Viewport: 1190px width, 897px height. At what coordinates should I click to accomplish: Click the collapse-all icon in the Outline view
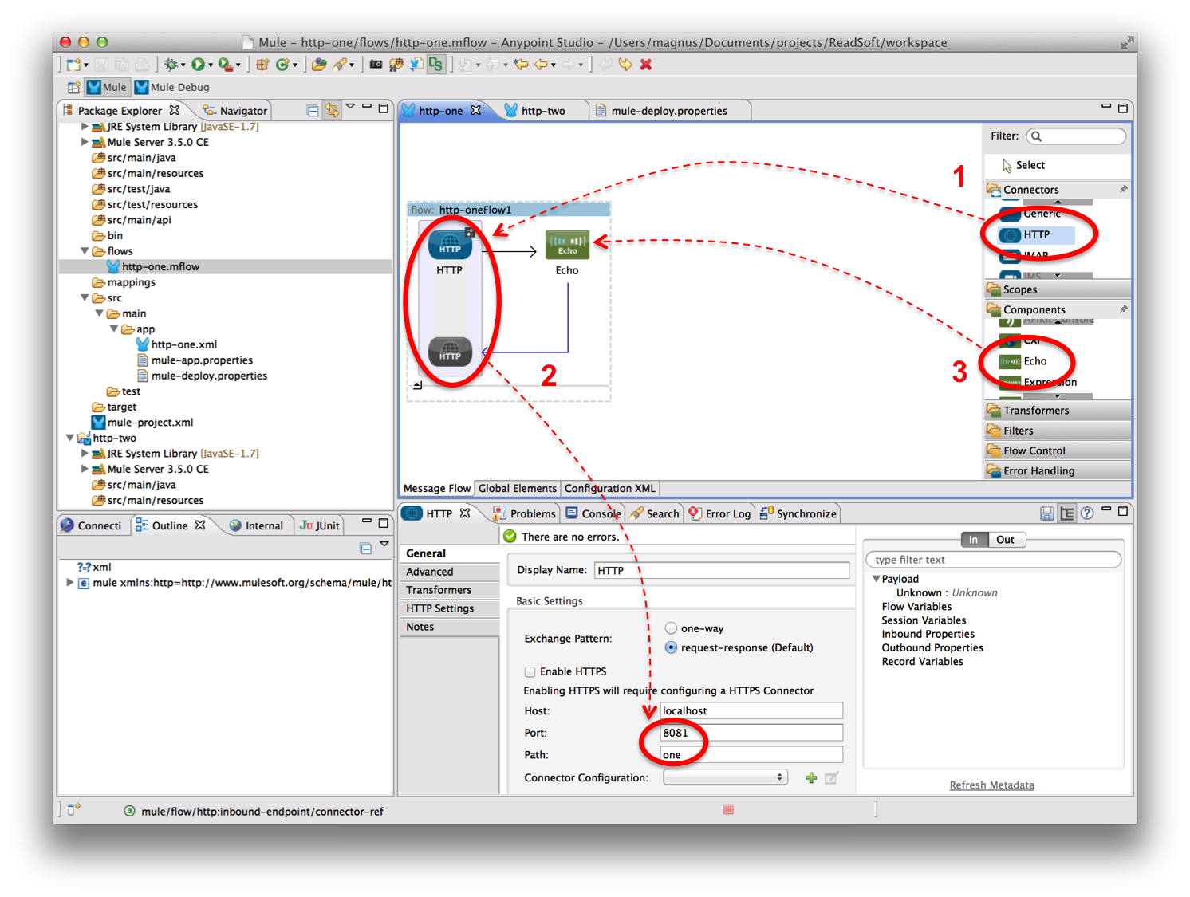coord(365,549)
